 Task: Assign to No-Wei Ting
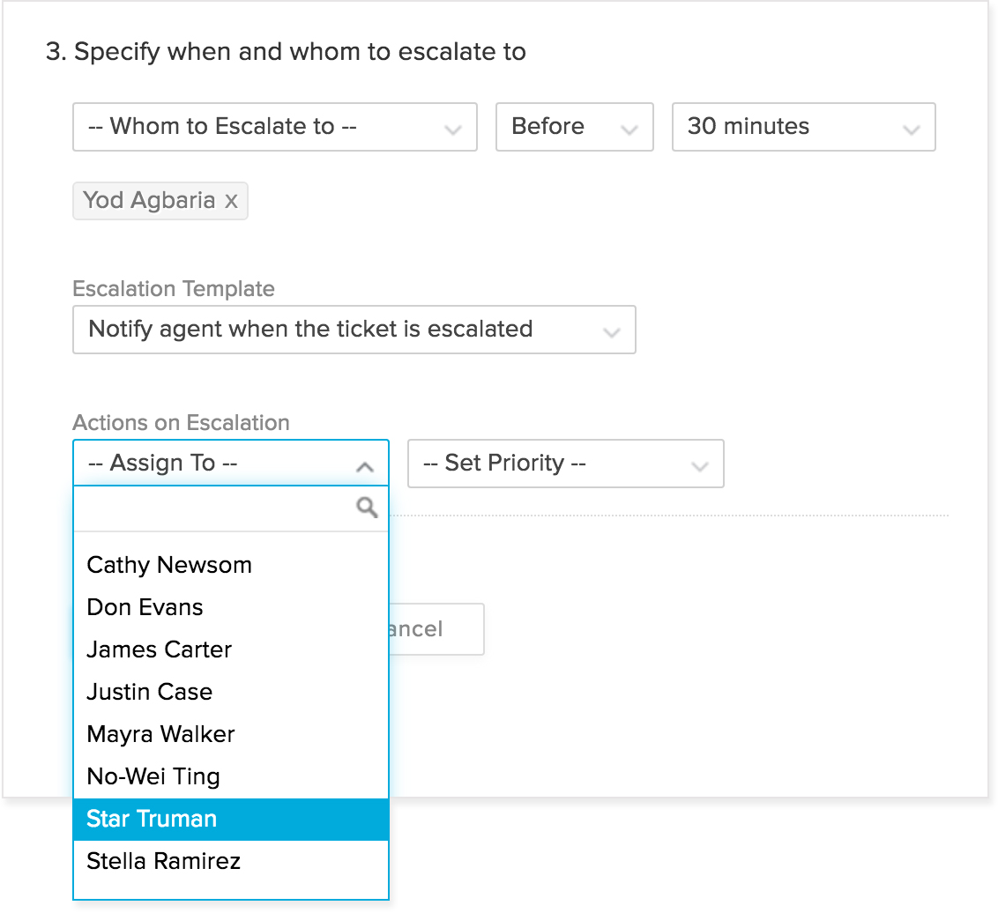pos(153,776)
